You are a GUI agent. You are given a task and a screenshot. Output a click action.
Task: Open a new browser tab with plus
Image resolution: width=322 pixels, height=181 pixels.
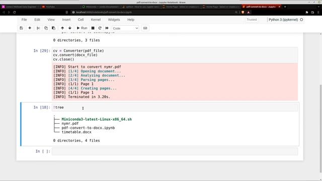285,7
